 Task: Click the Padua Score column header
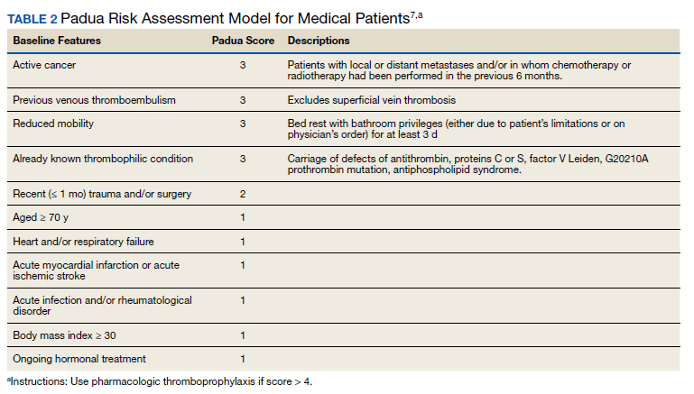point(242,41)
